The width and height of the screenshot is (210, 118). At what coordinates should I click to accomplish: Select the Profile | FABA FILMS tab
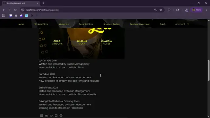tap(21, 3)
